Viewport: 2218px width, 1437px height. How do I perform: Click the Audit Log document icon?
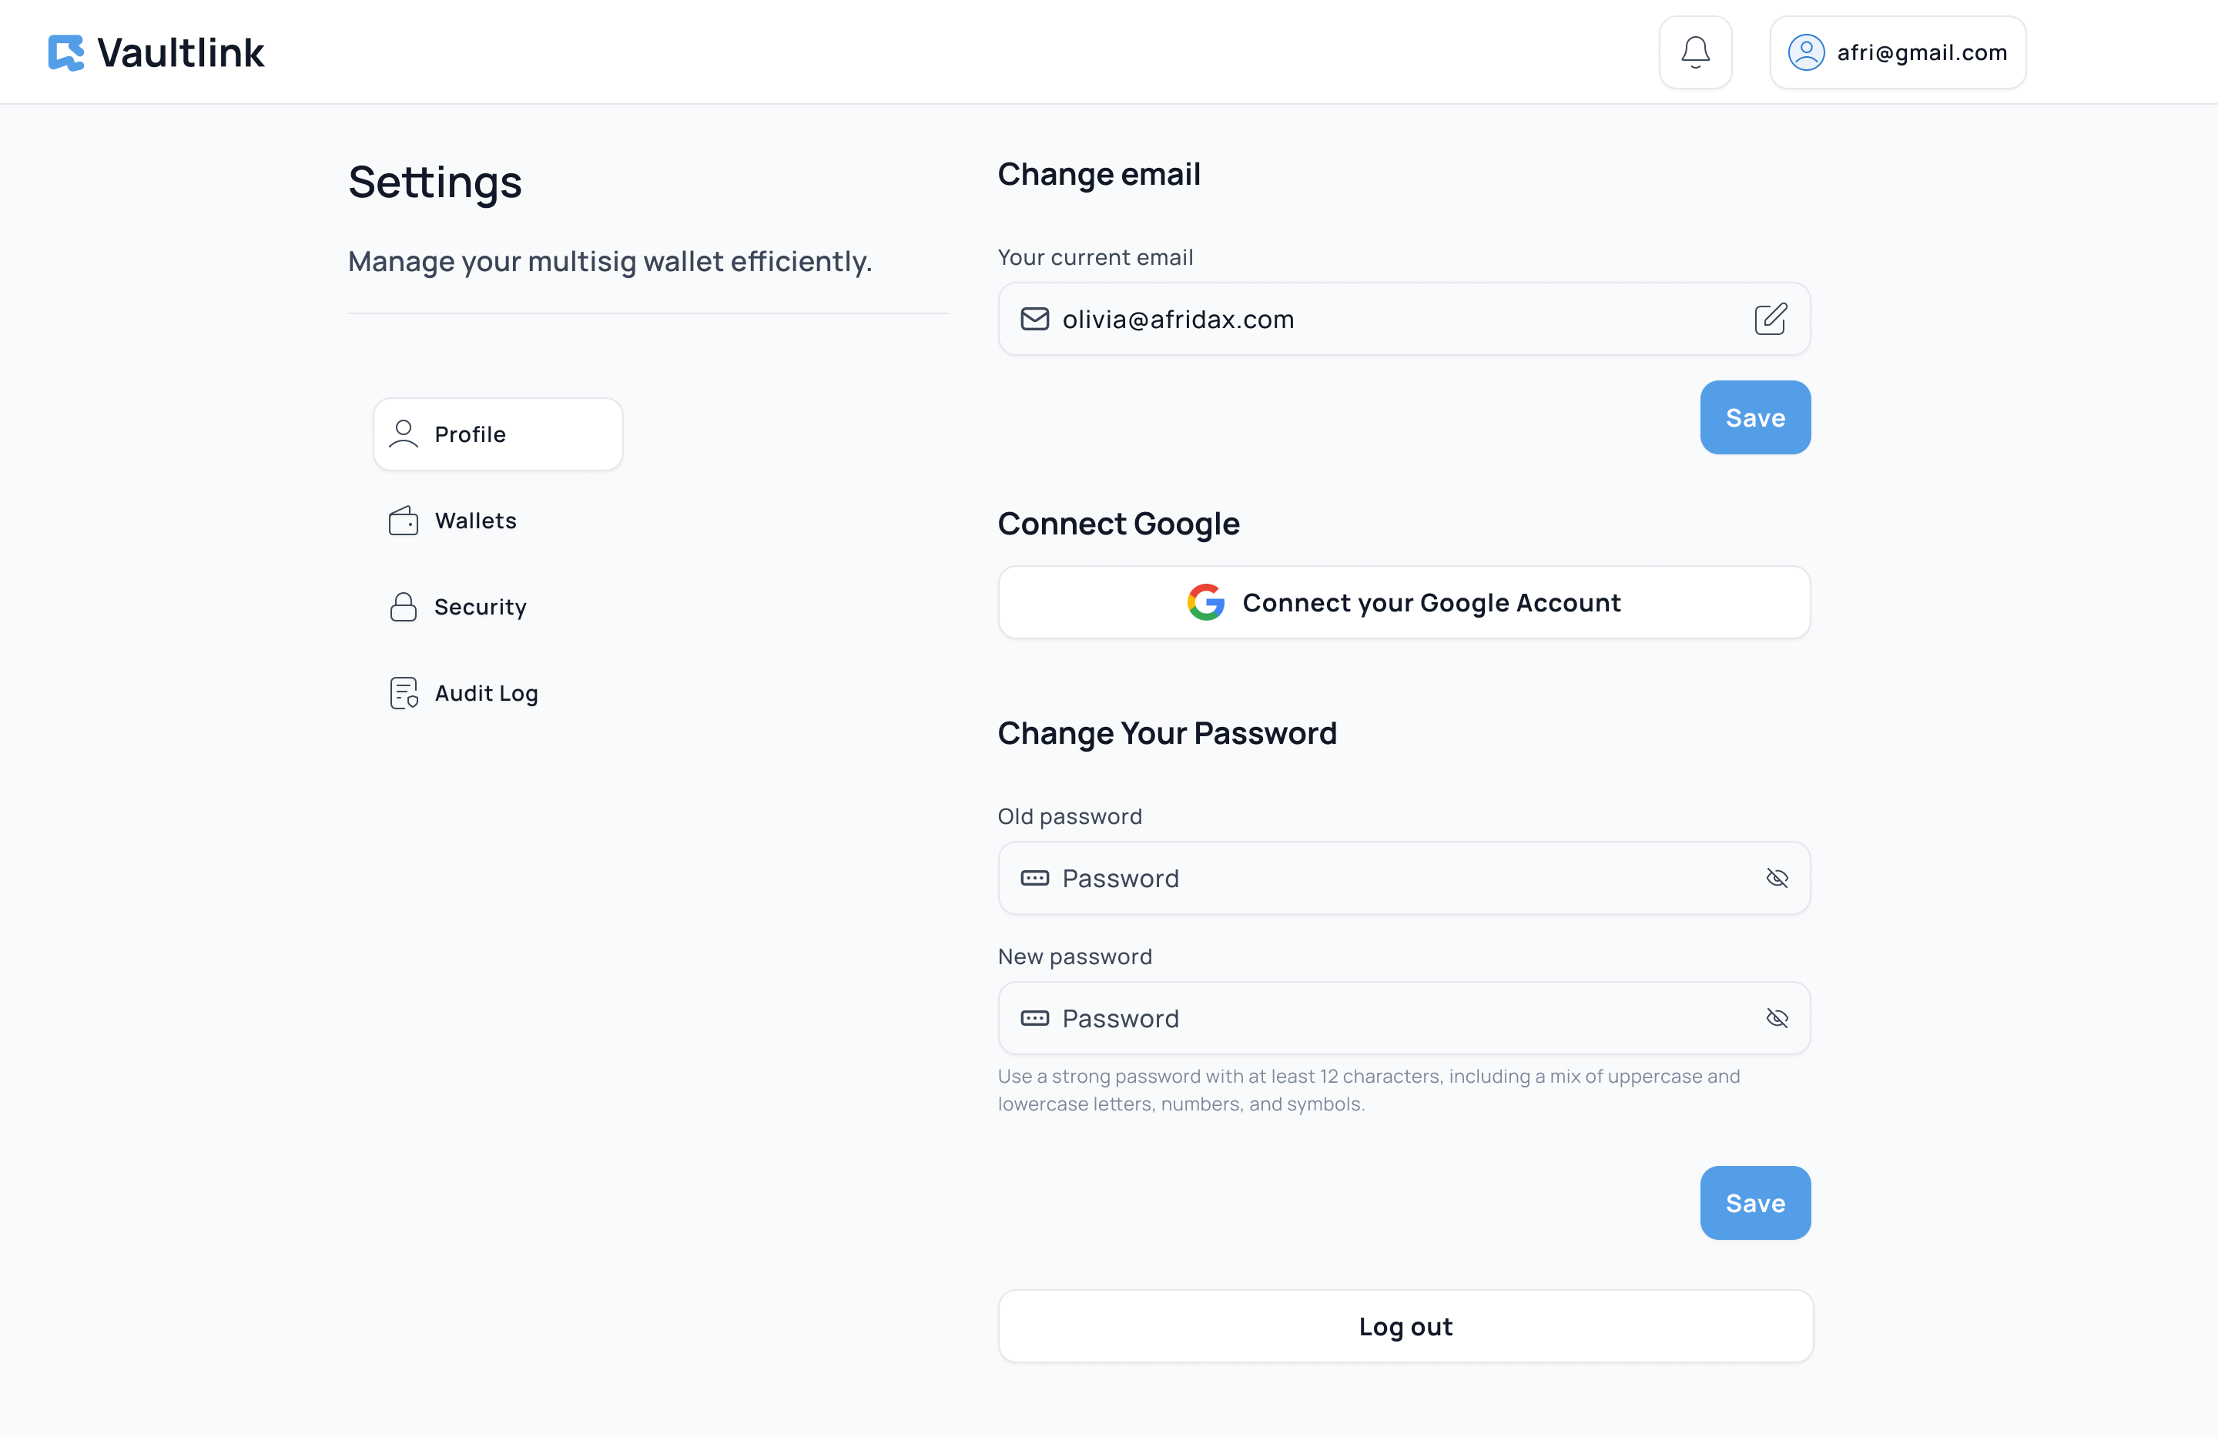[404, 692]
